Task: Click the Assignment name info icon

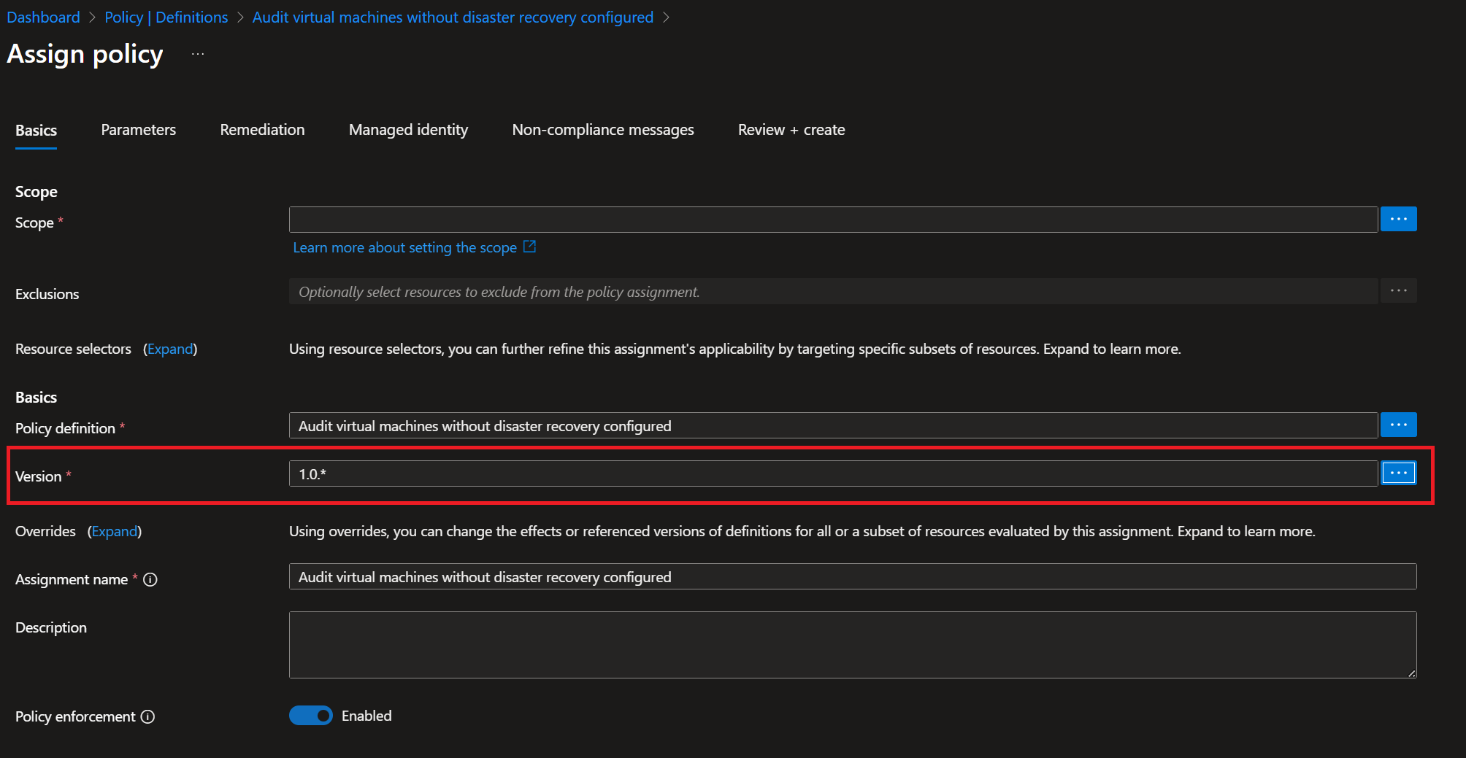Action: point(150,579)
